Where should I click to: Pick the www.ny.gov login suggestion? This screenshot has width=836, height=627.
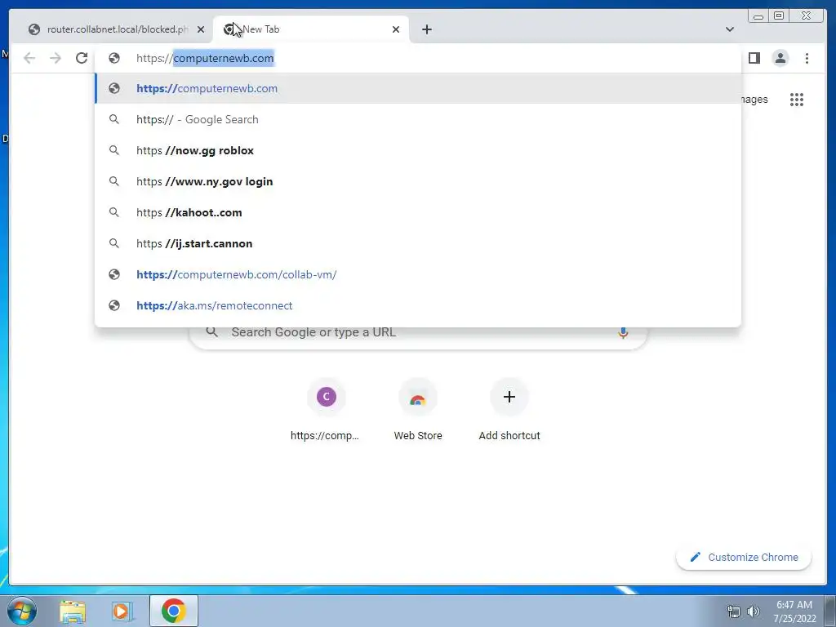418,181
